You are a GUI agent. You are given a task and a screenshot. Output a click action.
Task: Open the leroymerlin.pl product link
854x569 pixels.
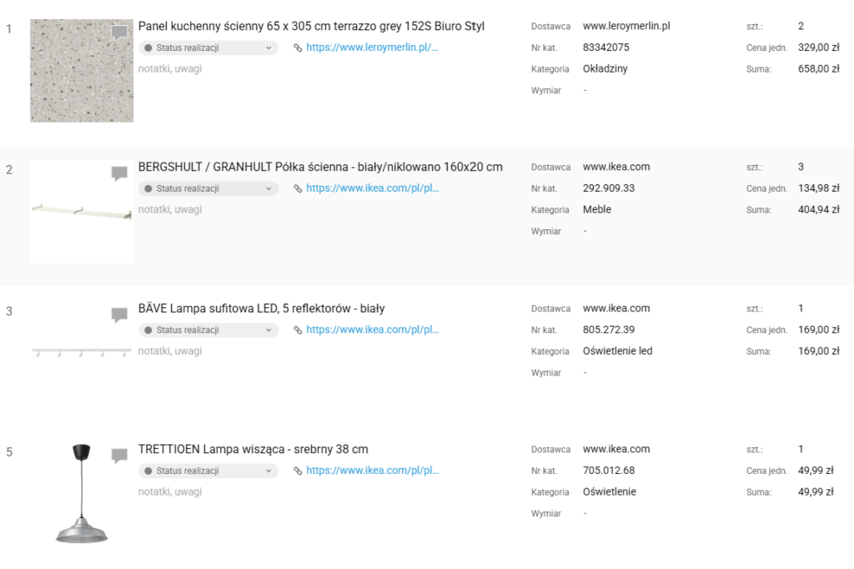click(x=372, y=48)
